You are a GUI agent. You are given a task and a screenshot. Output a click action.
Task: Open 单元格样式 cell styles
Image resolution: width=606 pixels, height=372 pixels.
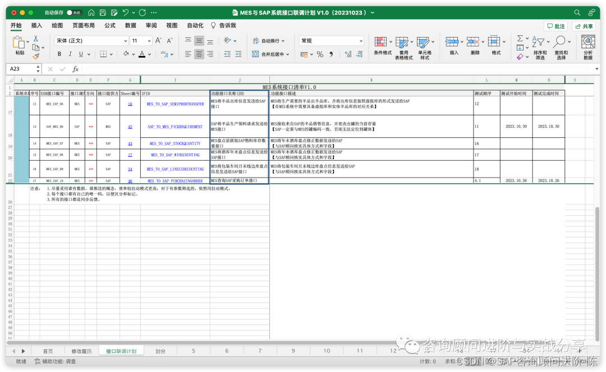(425, 48)
